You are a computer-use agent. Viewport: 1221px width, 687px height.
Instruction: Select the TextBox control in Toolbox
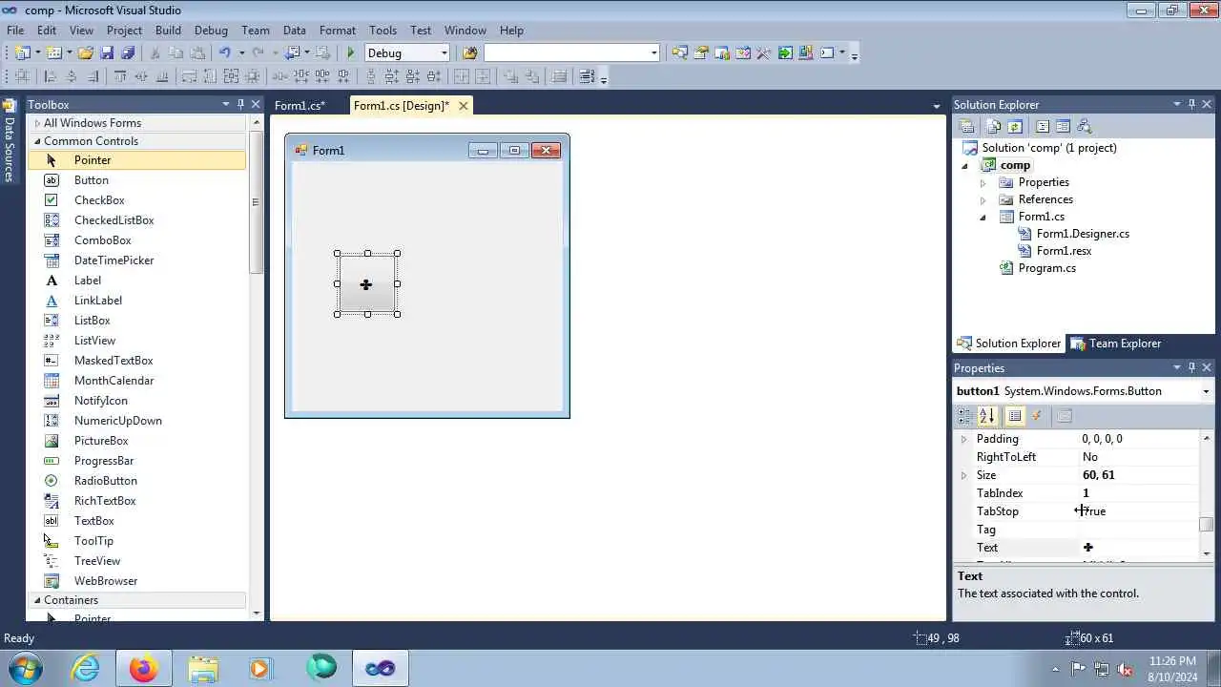coord(93,521)
